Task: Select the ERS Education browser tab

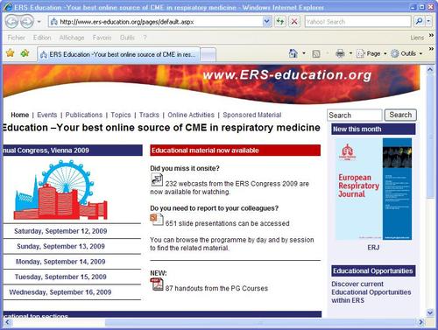Action: click(118, 54)
